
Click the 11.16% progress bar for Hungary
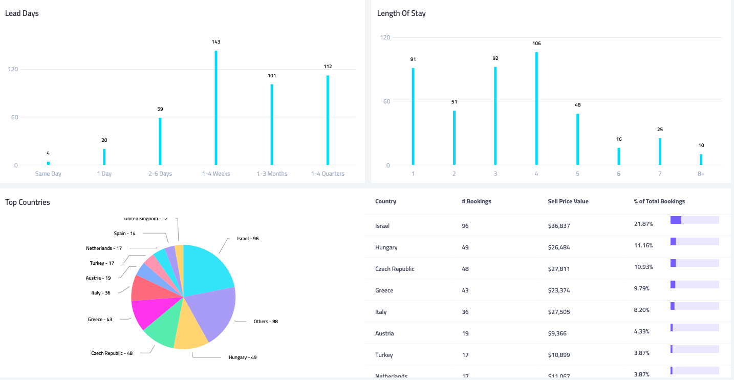[x=695, y=241]
